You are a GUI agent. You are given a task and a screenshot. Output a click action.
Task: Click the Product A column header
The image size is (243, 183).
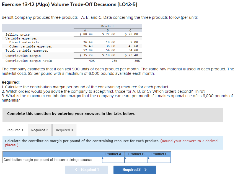coord(113,154)
